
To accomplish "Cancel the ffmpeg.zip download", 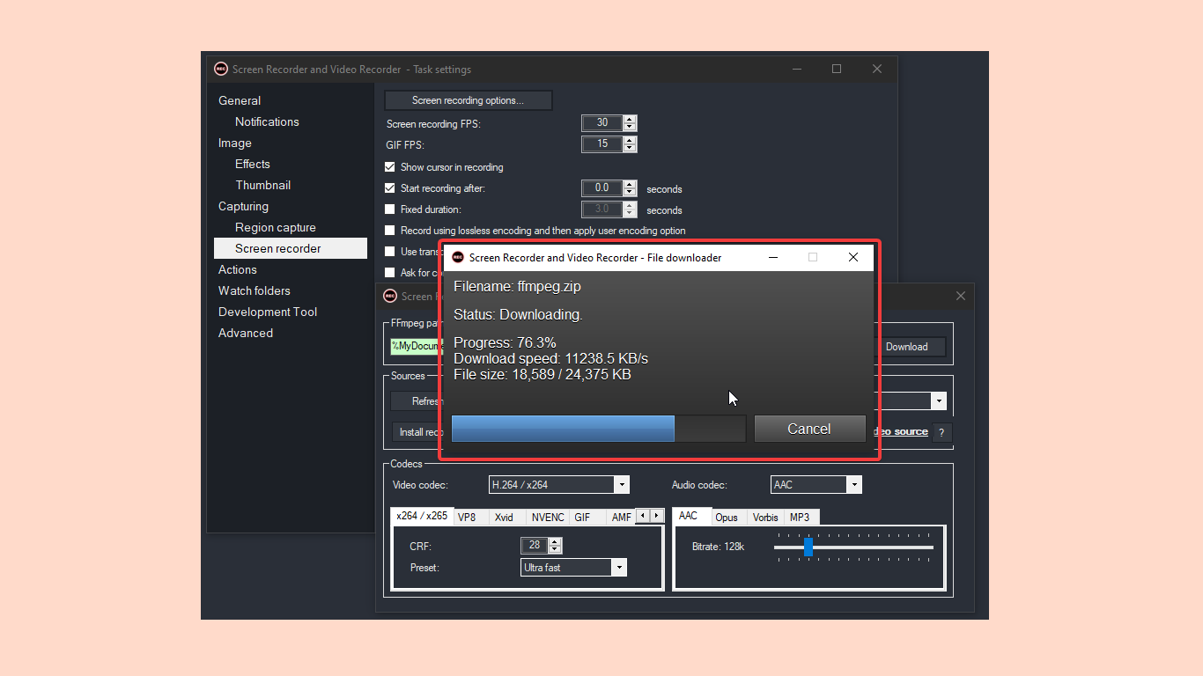I will [809, 429].
